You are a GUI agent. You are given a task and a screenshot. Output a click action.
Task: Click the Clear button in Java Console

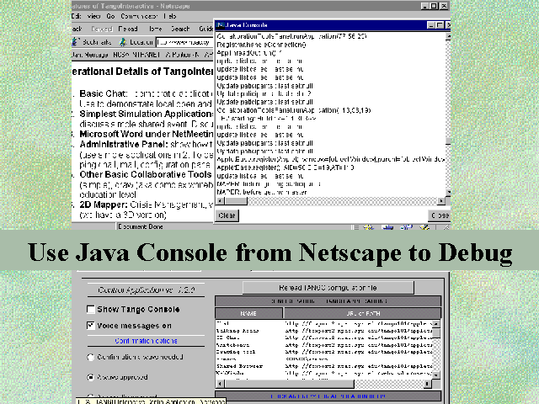[x=227, y=215]
